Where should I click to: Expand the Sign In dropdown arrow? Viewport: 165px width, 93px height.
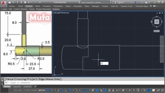(x=131, y=2)
